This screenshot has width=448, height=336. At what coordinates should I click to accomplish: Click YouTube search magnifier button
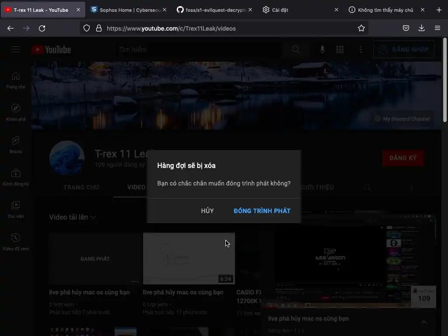296,49
